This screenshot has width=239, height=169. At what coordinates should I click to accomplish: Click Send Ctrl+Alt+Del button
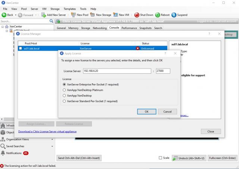(x=79, y=158)
